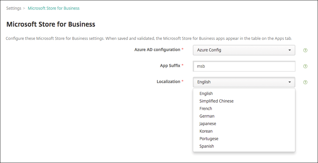Click the Azure AD configuration label
Viewport: 318px width, 163px height.
coord(157,50)
